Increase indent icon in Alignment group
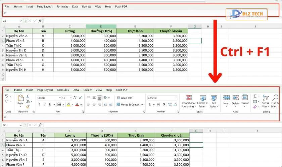The width and height of the screenshot is (282, 167). (x=111, y=104)
